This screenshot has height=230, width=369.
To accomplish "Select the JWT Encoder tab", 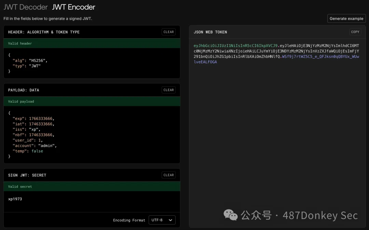I will coord(73,7).
